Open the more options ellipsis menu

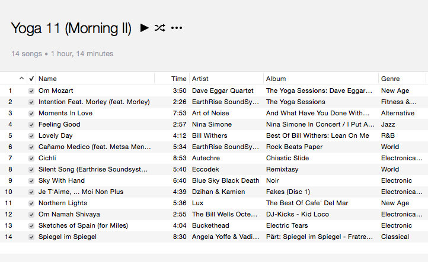coord(177,28)
